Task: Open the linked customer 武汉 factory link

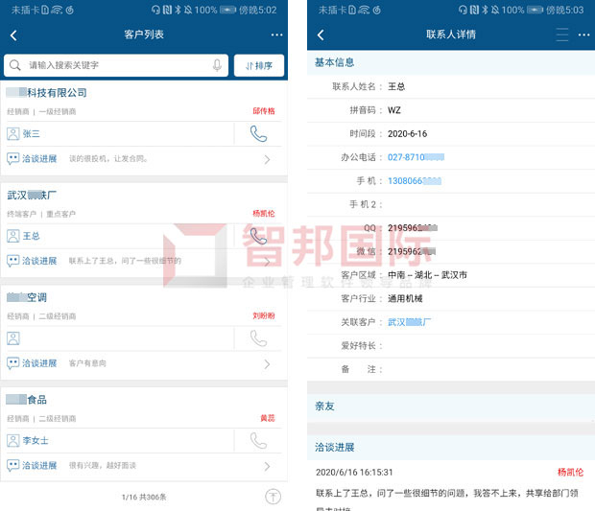Action: pyautogui.click(x=409, y=322)
